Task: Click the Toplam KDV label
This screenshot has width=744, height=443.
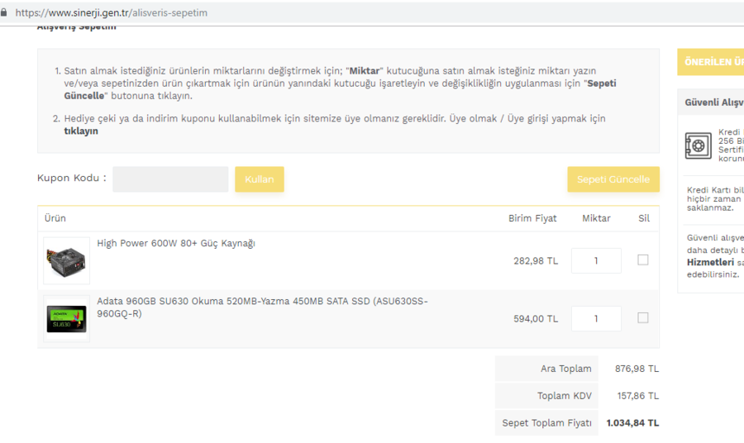Action: [564, 396]
